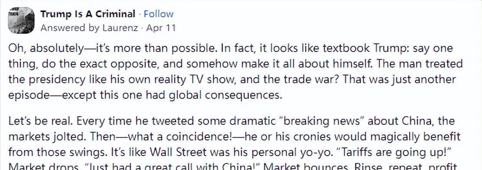Open the Apr 11 answer timestamp
Screen dimensions: 482x170
click(161, 28)
